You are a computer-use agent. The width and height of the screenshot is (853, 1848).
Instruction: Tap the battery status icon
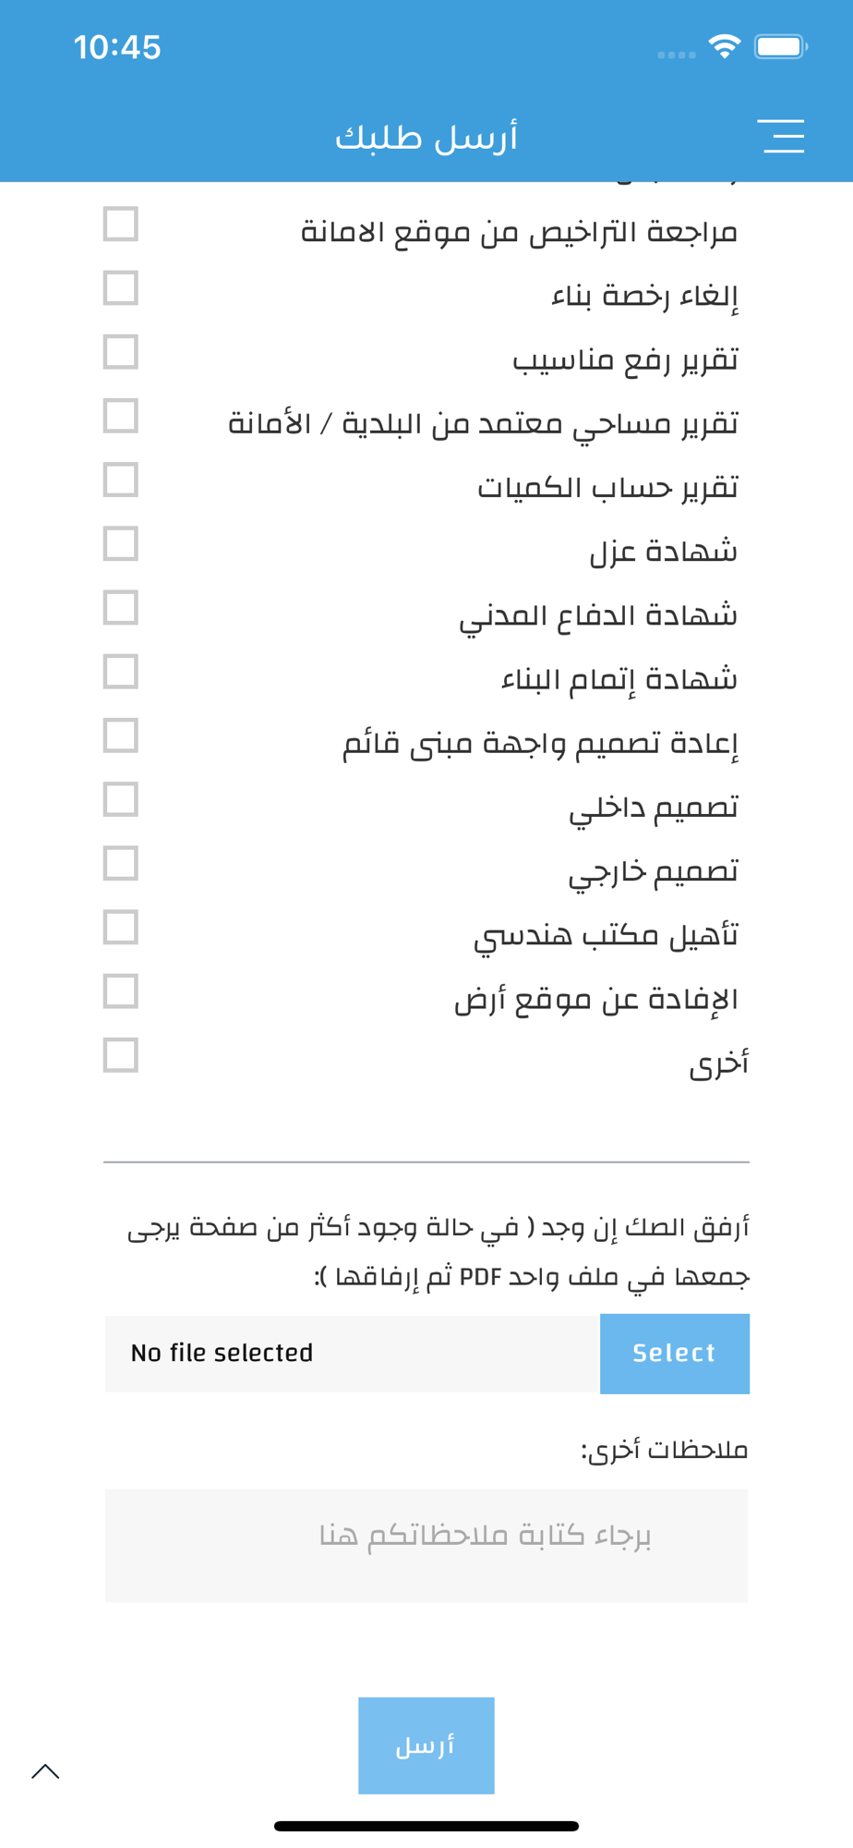[781, 46]
